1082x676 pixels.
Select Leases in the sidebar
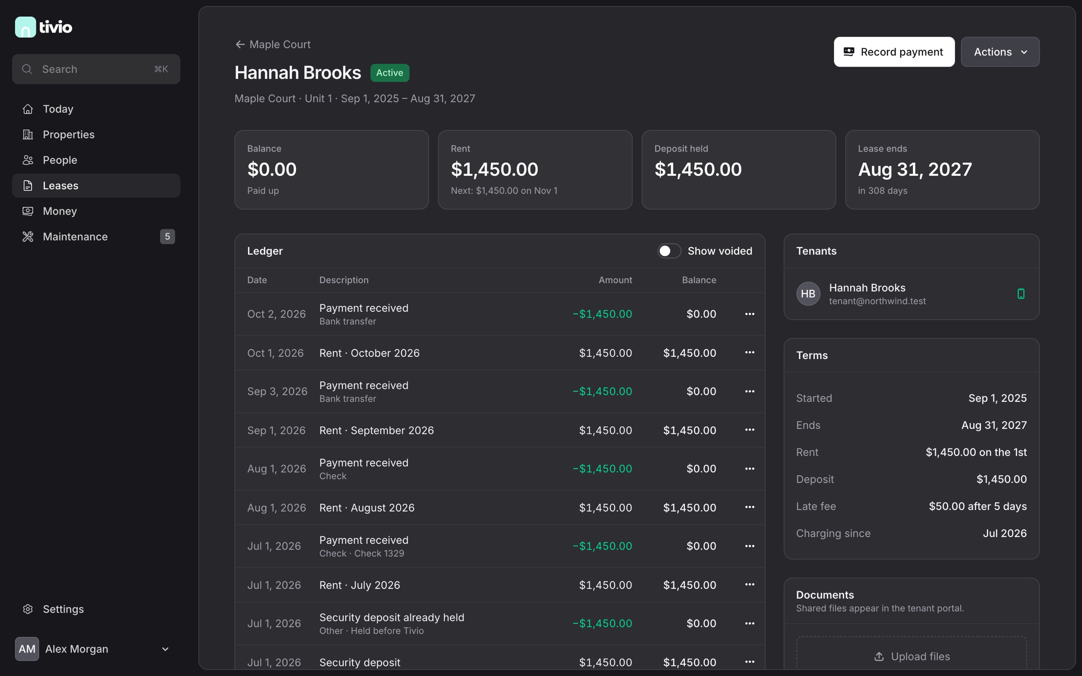(96, 186)
